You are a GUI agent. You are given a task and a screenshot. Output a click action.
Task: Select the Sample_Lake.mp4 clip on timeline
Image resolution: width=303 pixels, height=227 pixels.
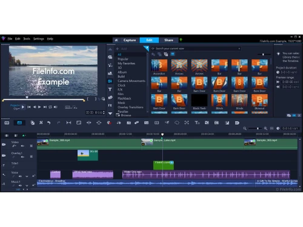pos(193,144)
